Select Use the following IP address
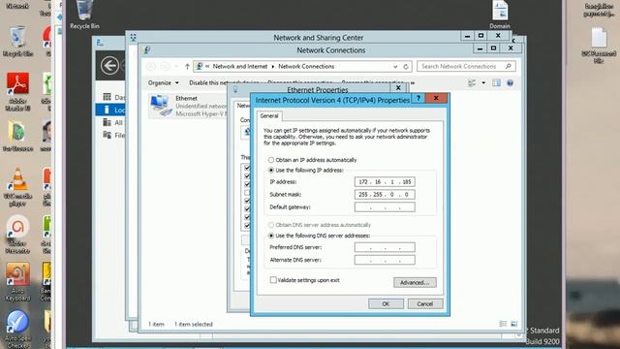620x349 pixels. coord(271,171)
